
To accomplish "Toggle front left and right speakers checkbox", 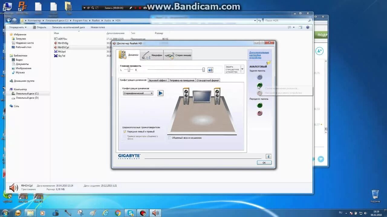I will click(x=125, y=132).
